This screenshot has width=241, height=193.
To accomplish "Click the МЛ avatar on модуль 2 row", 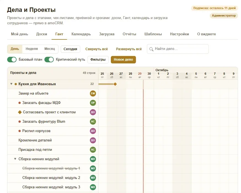I will click(x=93, y=178).
